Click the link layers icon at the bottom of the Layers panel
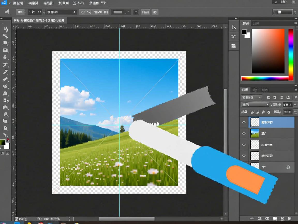This screenshot has height=224, width=298. (x=252, y=219)
